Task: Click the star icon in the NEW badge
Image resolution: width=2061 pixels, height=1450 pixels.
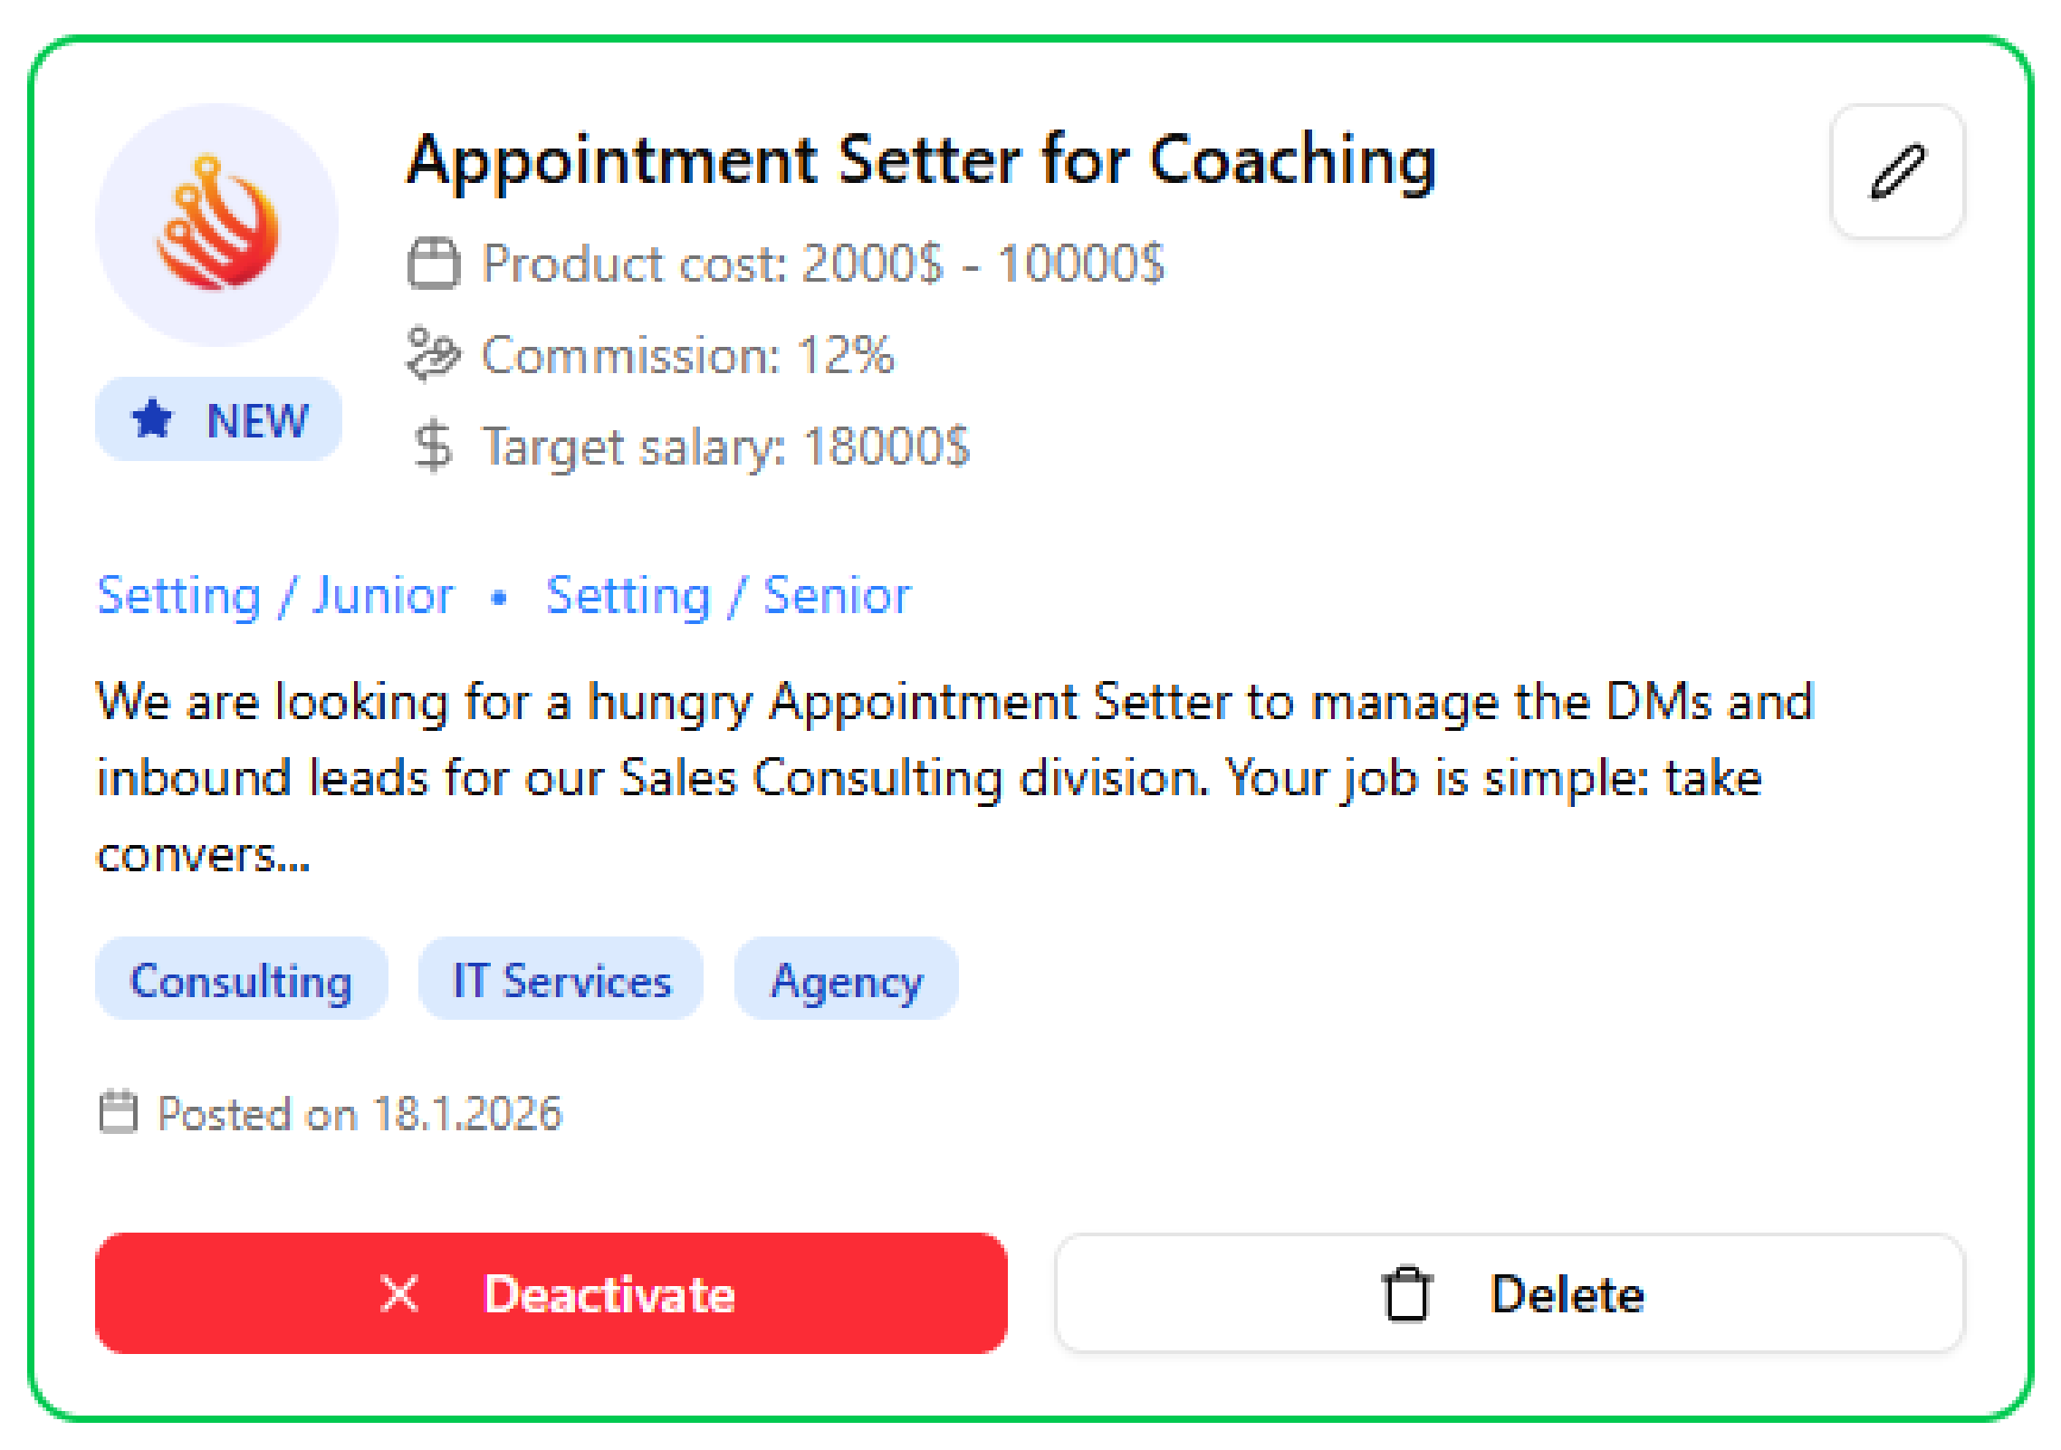Action: pos(153,418)
